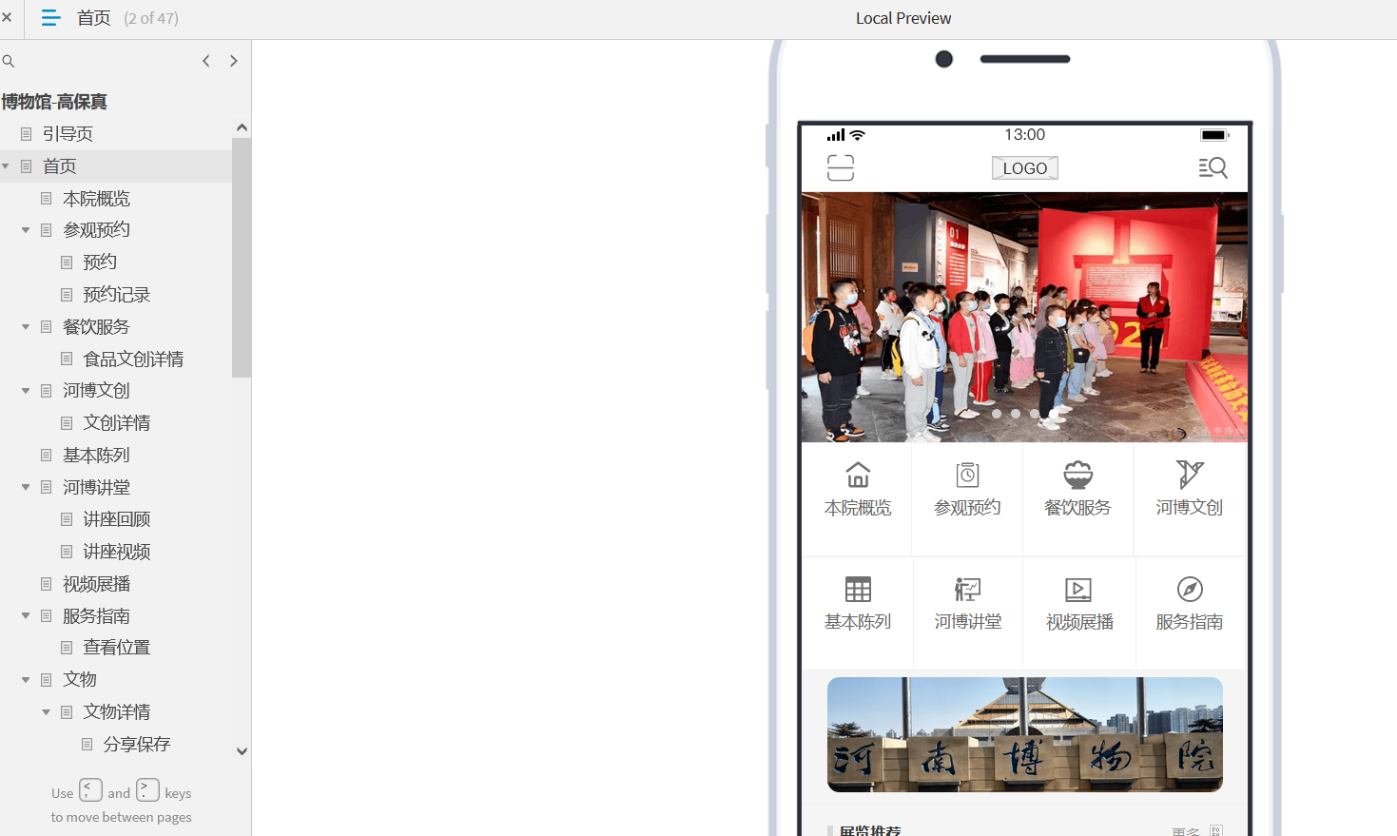
Task: Open the 文创详情 page
Action: 116,423
